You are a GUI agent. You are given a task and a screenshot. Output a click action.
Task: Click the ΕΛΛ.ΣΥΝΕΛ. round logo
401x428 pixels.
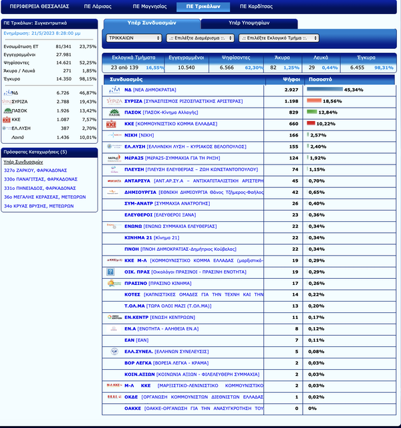click(114, 352)
